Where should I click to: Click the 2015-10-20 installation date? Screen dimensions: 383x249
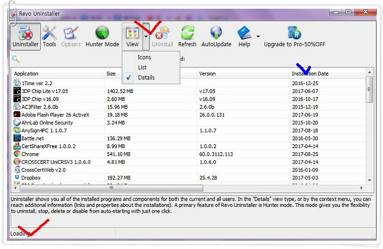pyautogui.click(x=305, y=123)
